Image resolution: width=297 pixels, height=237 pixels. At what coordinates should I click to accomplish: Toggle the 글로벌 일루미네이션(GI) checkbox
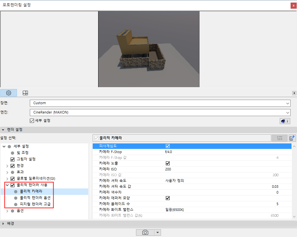[13, 179]
